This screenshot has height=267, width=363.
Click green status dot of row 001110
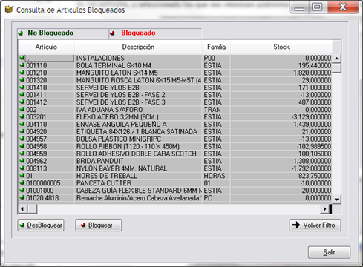point(22,65)
